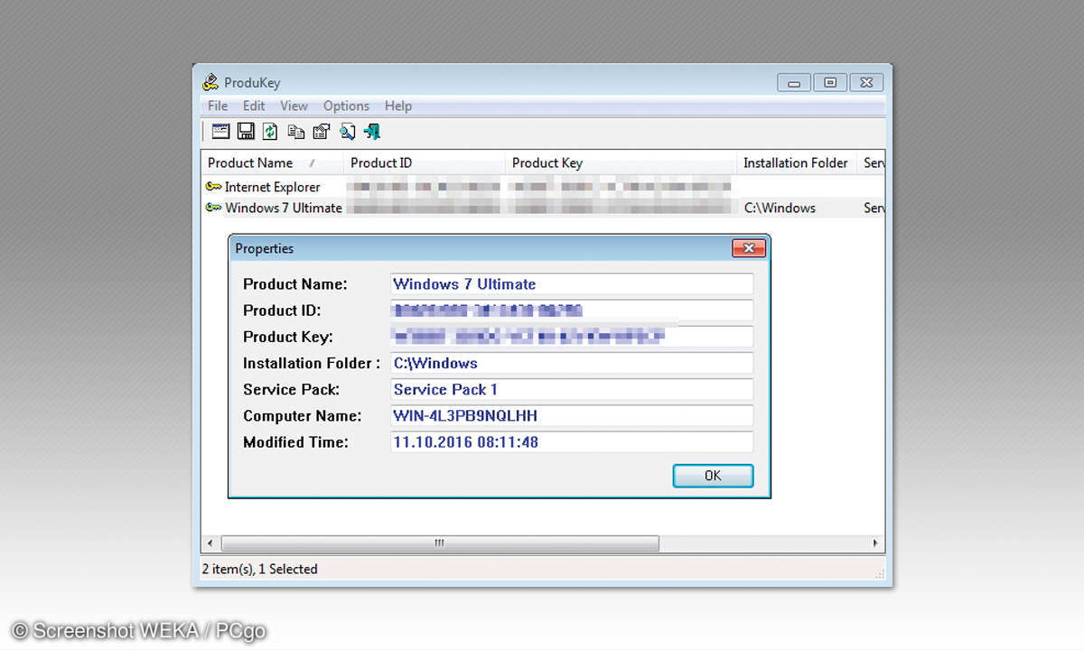Viewport: 1084px width, 650px height.
Task: Click the Copy Selected Items icon
Action: [296, 132]
